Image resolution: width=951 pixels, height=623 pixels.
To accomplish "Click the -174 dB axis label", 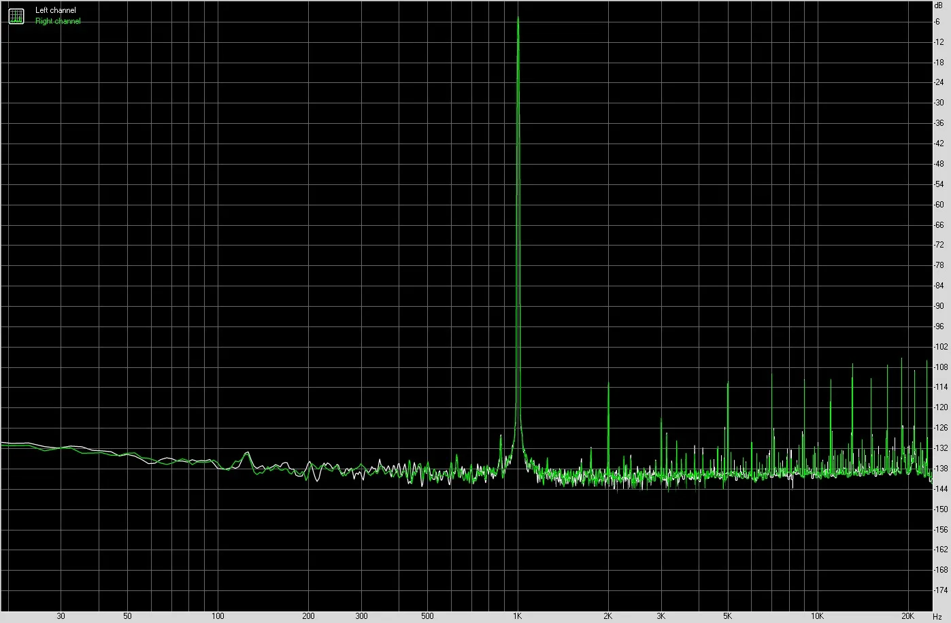I will pos(941,590).
